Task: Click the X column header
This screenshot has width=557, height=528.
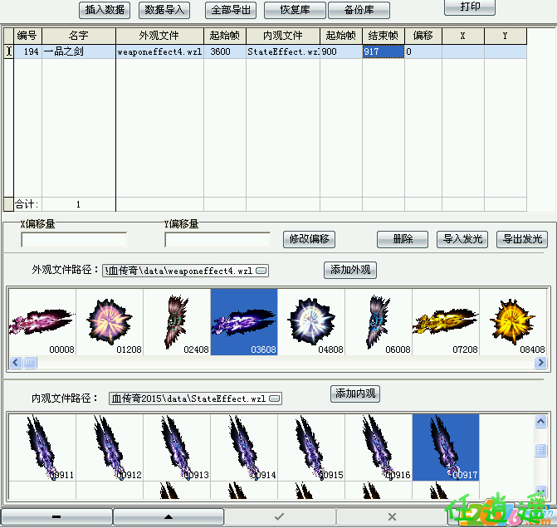Action: (463, 36)
